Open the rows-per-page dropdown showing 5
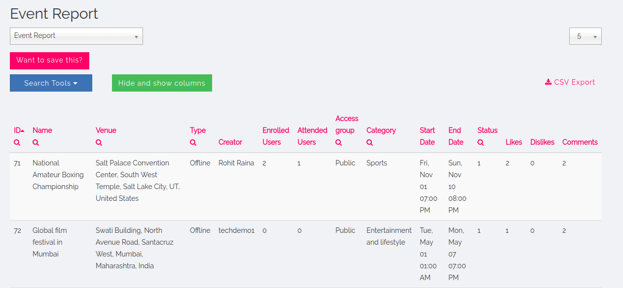The width and height of the screenshot is (623, 288). (585, 36)
